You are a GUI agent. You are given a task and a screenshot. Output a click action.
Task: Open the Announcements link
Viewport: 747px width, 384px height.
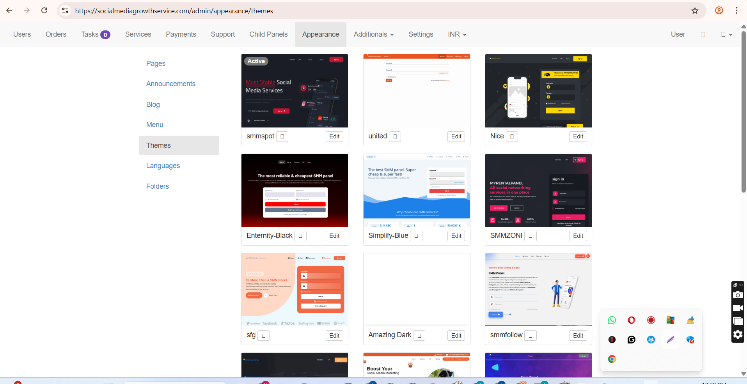click(171, 84)
